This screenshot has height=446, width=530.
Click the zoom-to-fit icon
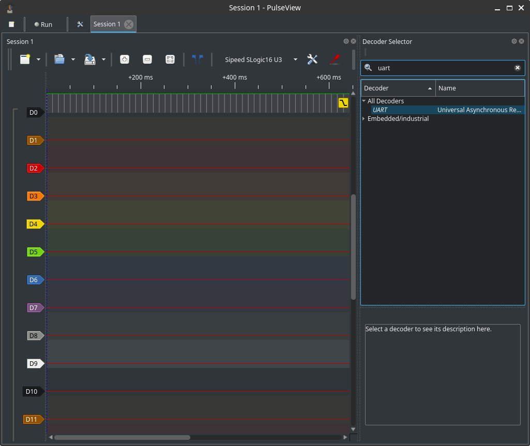point(170,59)
